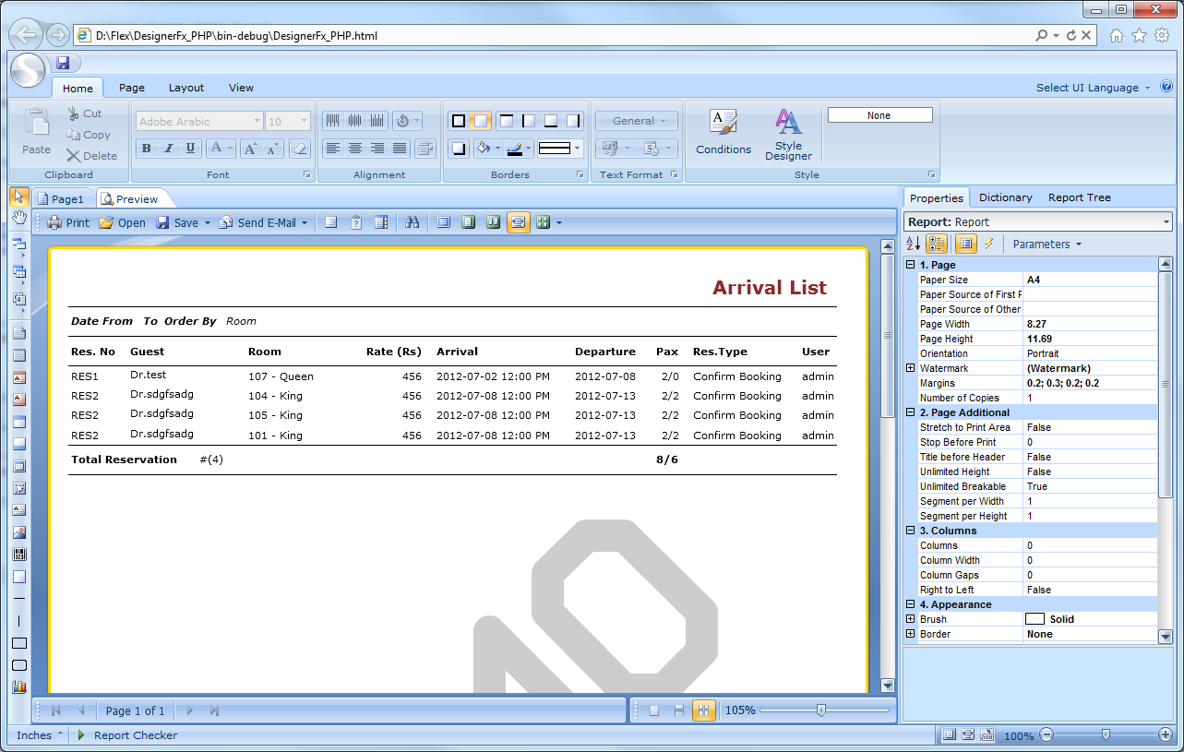Center-align the text
1184x752 pixels.
(x=355, y=148)
